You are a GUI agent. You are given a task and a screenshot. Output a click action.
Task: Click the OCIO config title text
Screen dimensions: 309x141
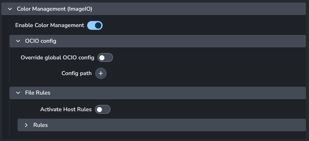(41, 41)
